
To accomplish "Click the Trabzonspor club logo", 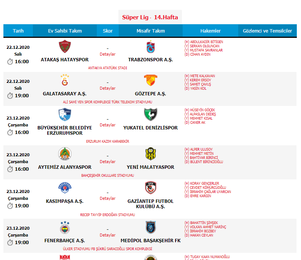I will (x=150, y=47).
